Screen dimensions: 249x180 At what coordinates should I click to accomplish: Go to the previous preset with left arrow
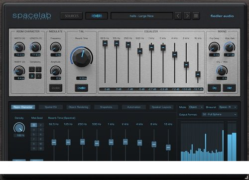178,16
